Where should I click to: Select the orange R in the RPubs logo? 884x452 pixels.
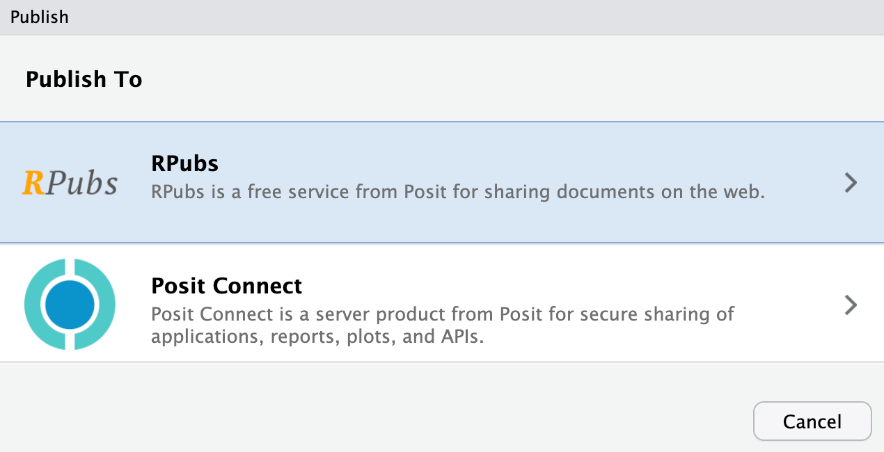[33, 182]
